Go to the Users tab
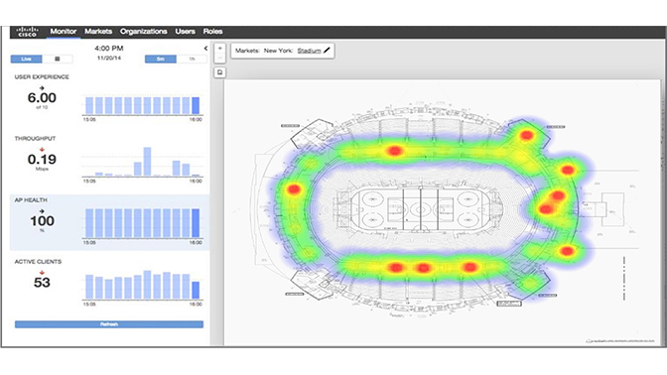667x375 pixels. click(185, 32)
